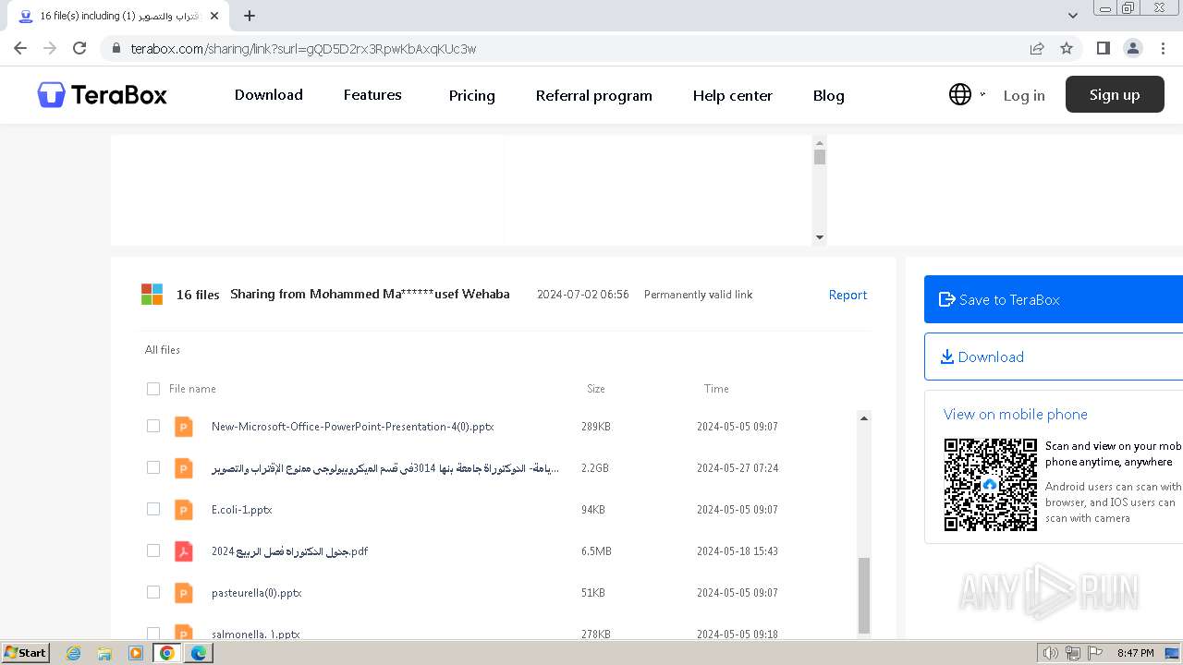Reload the page
The height and width of the screenshot is (665, 1183).
click(x=79, y=48)
